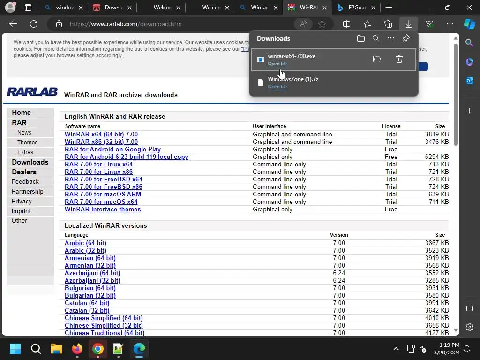Switch to the first windov tab
The image size is (480, 360).
(64, 7)
